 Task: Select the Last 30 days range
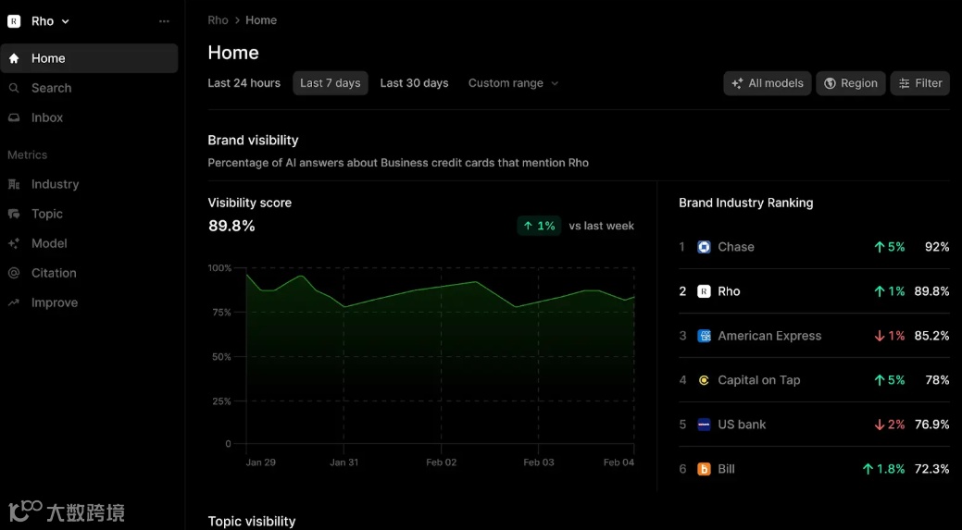pos(414,83)
